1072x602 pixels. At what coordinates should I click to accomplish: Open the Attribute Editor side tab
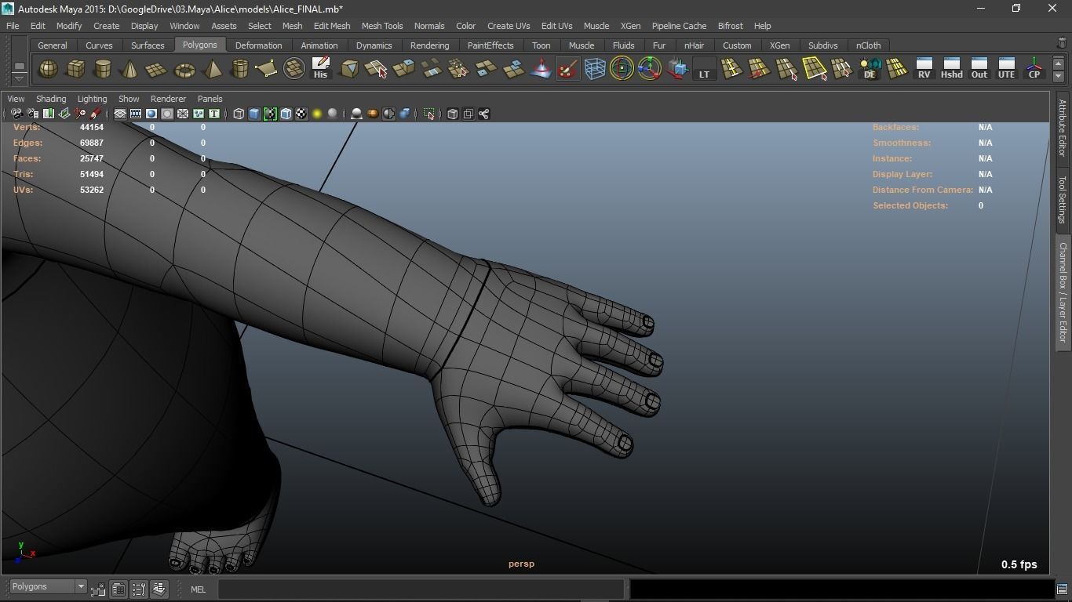click(x=1063, y=129)
